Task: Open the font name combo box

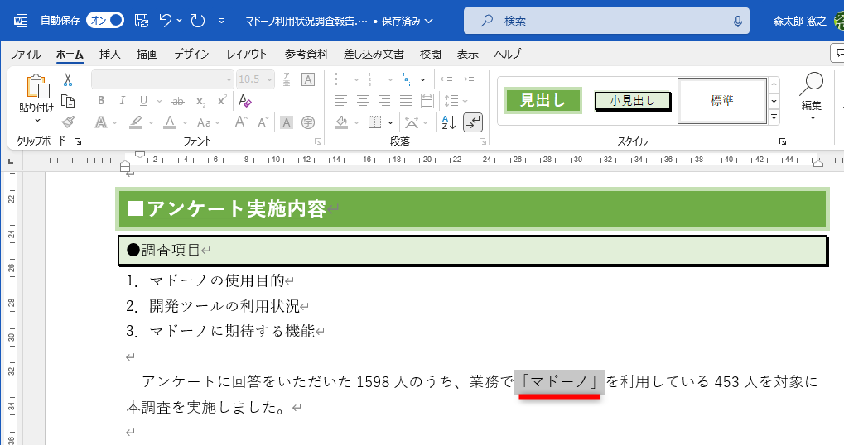Action: tap(162, 79)
